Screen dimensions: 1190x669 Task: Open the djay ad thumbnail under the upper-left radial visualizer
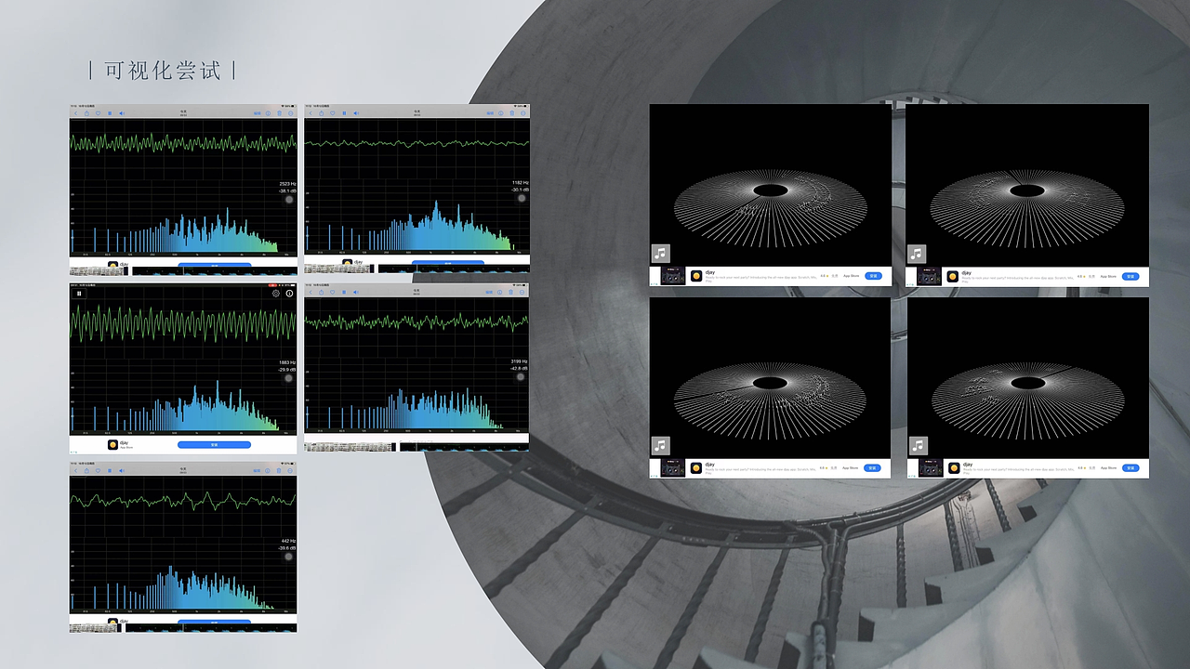672,276
